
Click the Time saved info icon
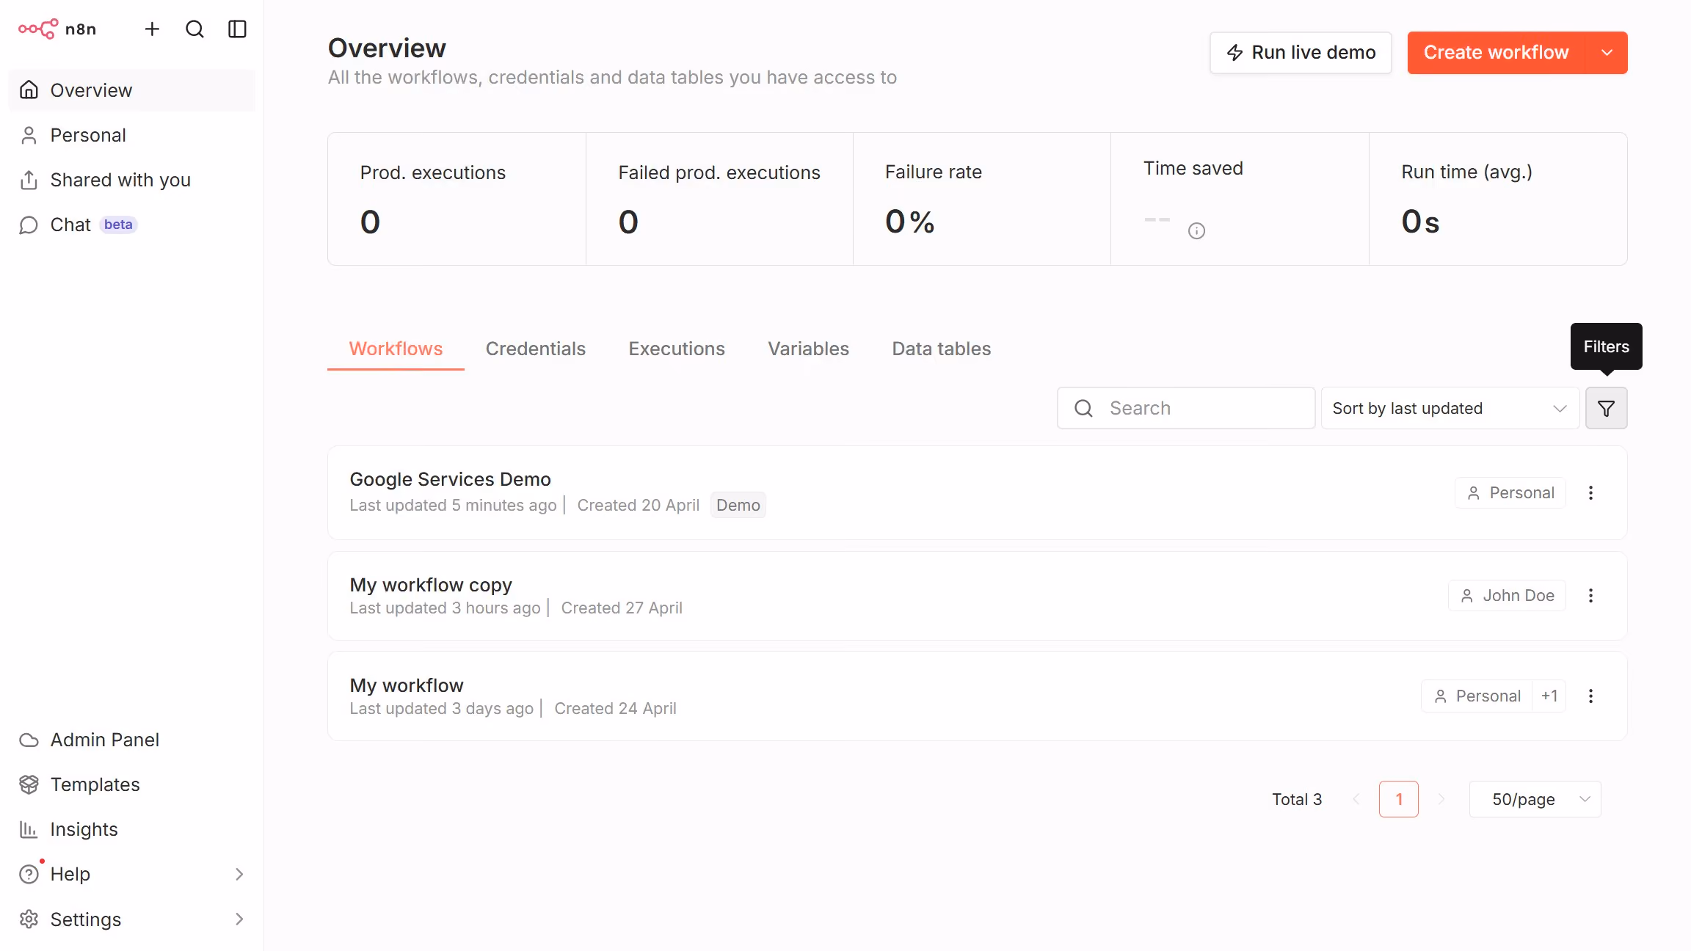[x=1196, y=231]
